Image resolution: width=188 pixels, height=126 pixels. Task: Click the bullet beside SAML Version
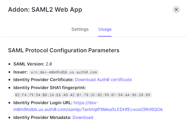point(10,64)
